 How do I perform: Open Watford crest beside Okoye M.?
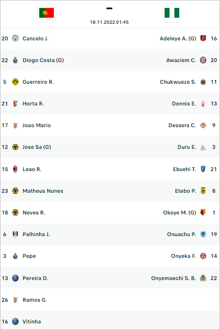pos(203,212)
